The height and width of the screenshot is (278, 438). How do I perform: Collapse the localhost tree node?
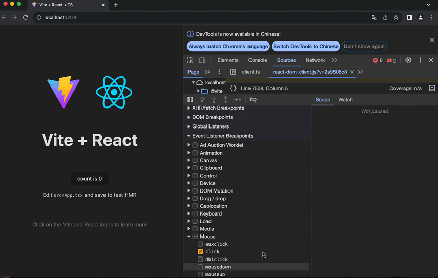(193, 82)
